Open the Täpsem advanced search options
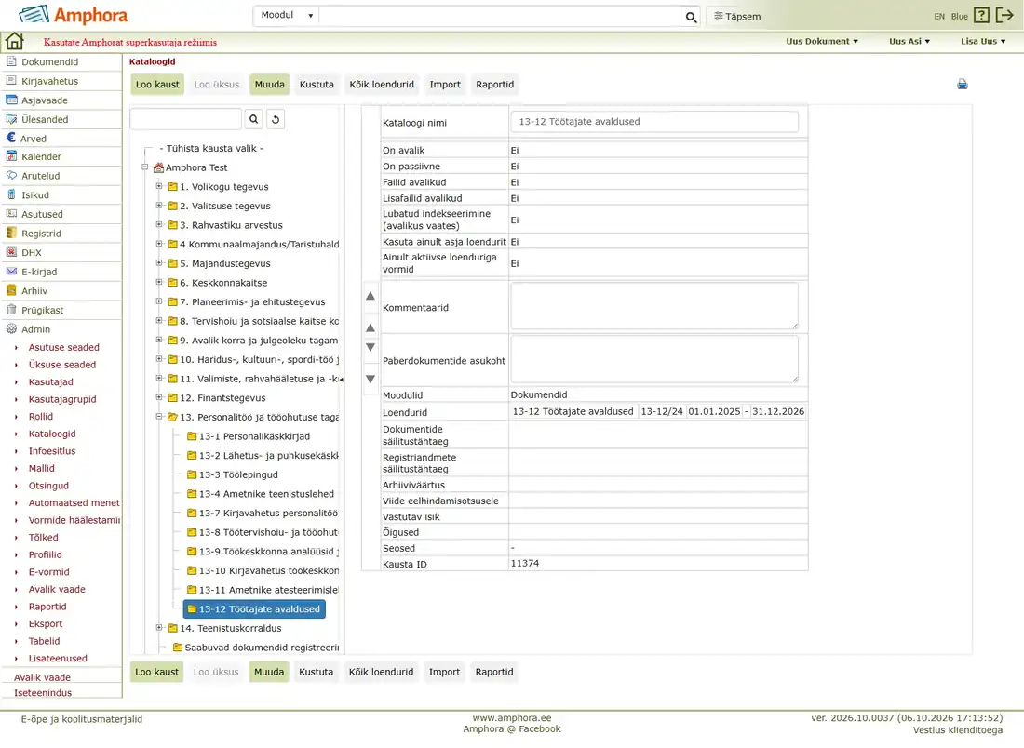This screenshot has width=1024, height=748. (737, 17)
